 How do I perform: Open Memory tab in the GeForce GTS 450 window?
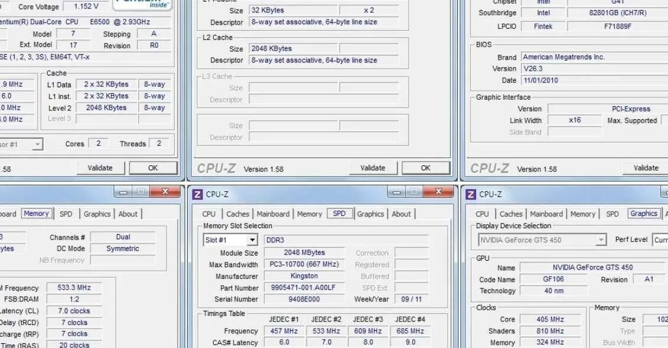(x=583, y=214)
